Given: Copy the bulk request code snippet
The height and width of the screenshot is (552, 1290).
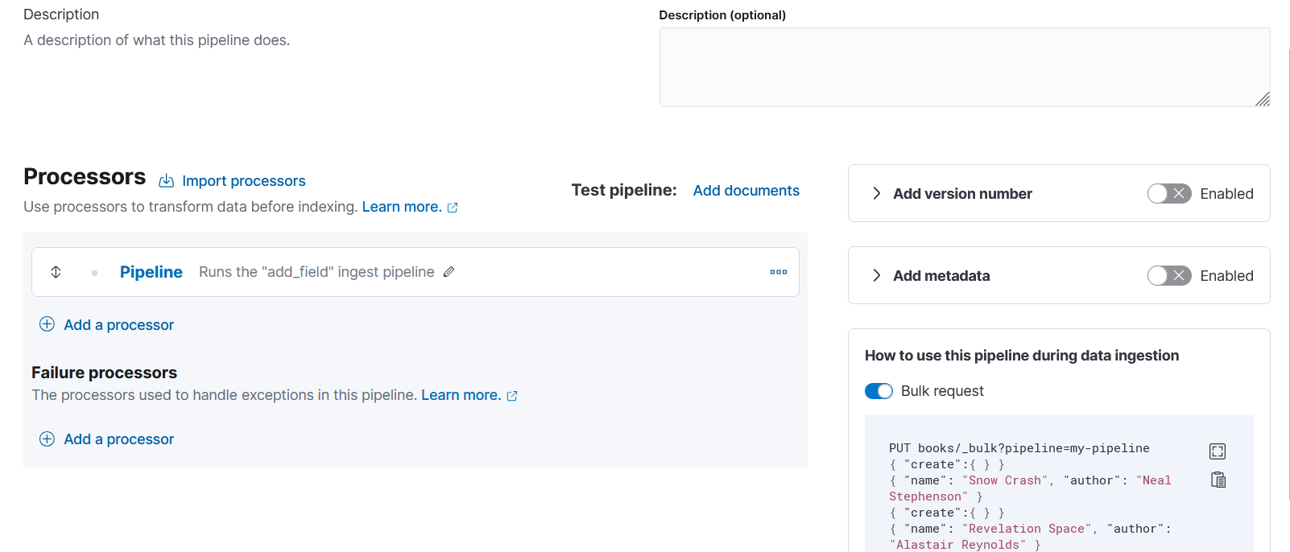Looking at the screenshot, I should point(1218,480).
